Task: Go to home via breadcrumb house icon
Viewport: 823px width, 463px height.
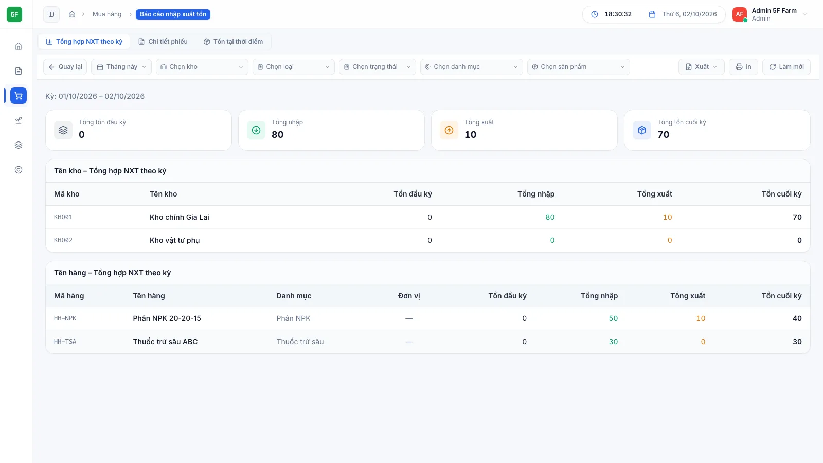Action: pos(72,14)
